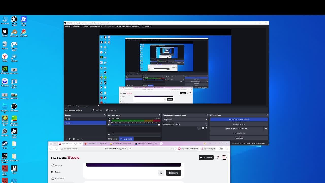Image resolution: width=325 pixels, height=183 pixels.
Task: Undock the scene transitions panel
Action: coord(207,115)
